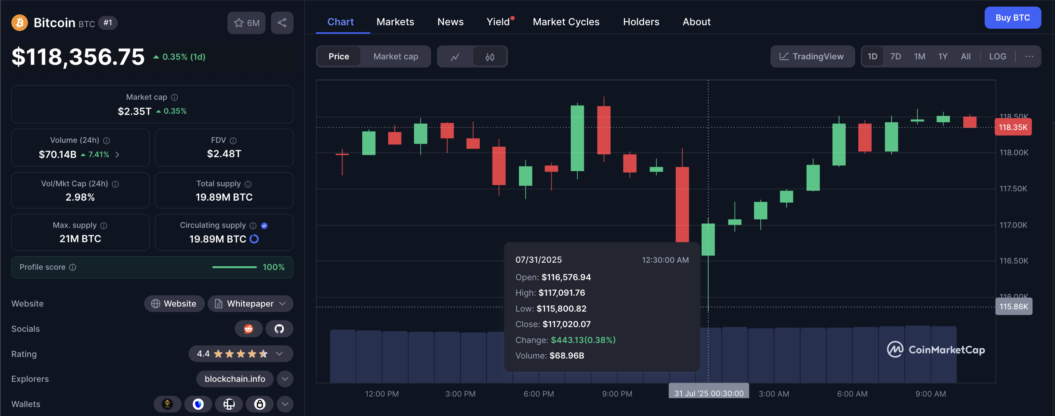Open Volume (24h) details chevron
1055x416 pixels.
point(117,154)
